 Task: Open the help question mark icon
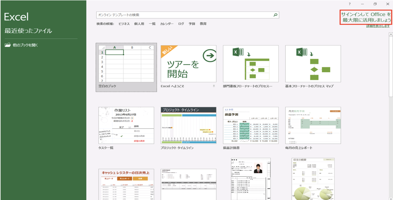pyautogui.click(x=350, y=4)
